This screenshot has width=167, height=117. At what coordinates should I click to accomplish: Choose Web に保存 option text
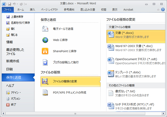pyautogui.click(x=60, y=40)
